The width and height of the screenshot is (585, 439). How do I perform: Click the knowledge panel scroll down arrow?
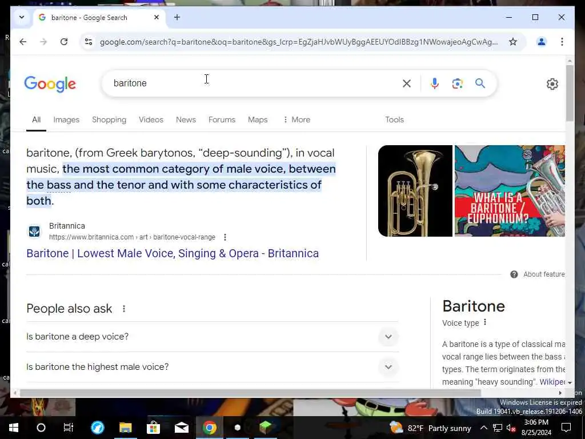coord(570,382)
